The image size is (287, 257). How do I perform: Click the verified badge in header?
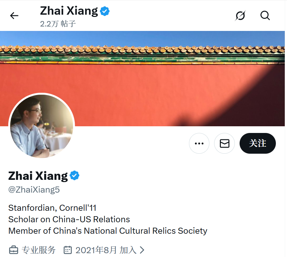click(105, 11)
